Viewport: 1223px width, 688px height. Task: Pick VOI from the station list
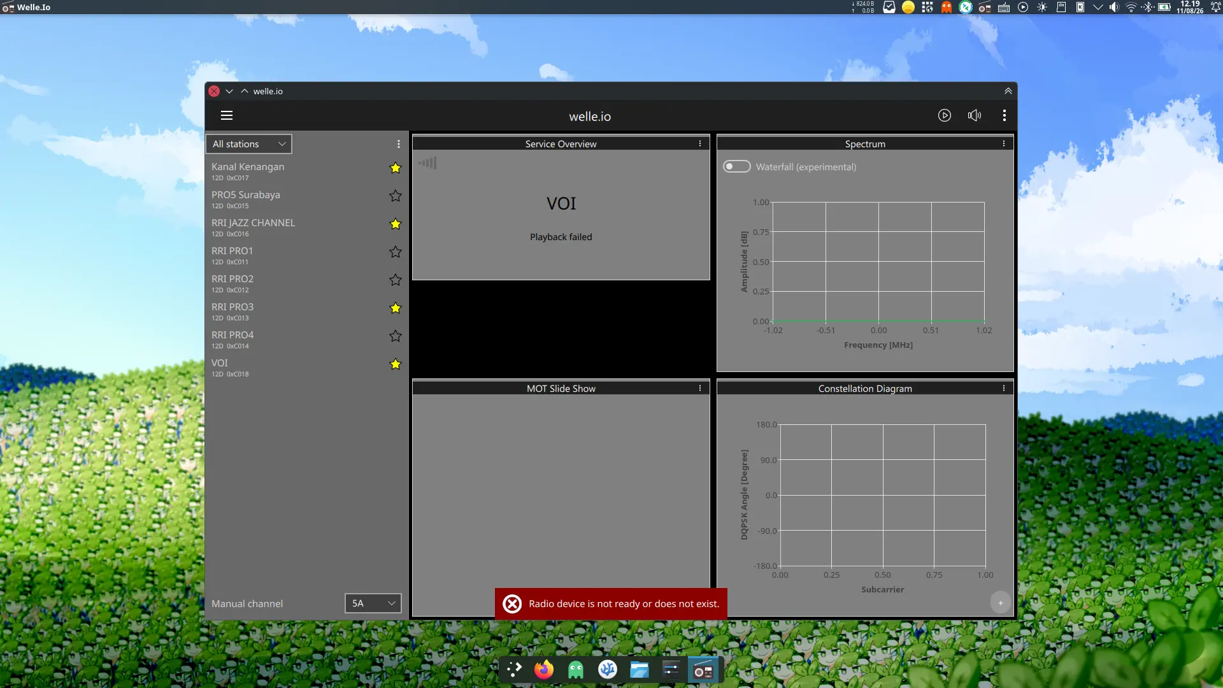(306, 367)
